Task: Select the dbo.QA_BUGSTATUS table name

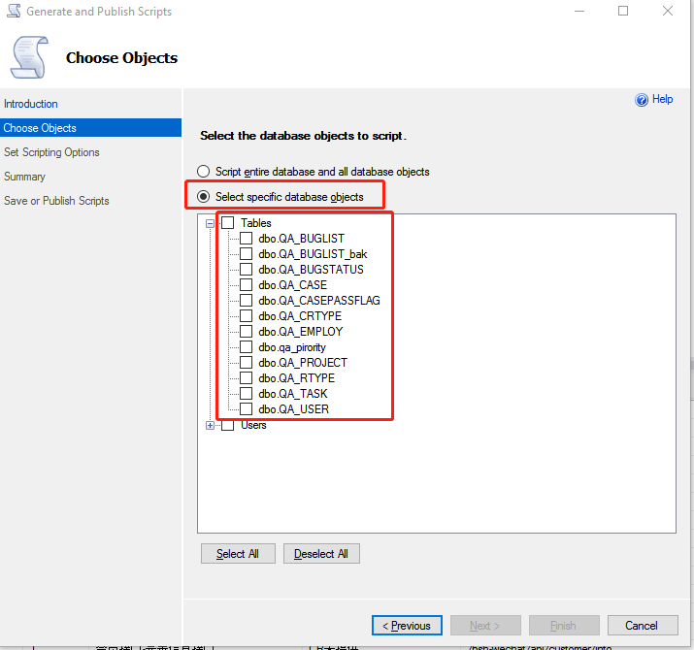Action: [x=311, y=270]
